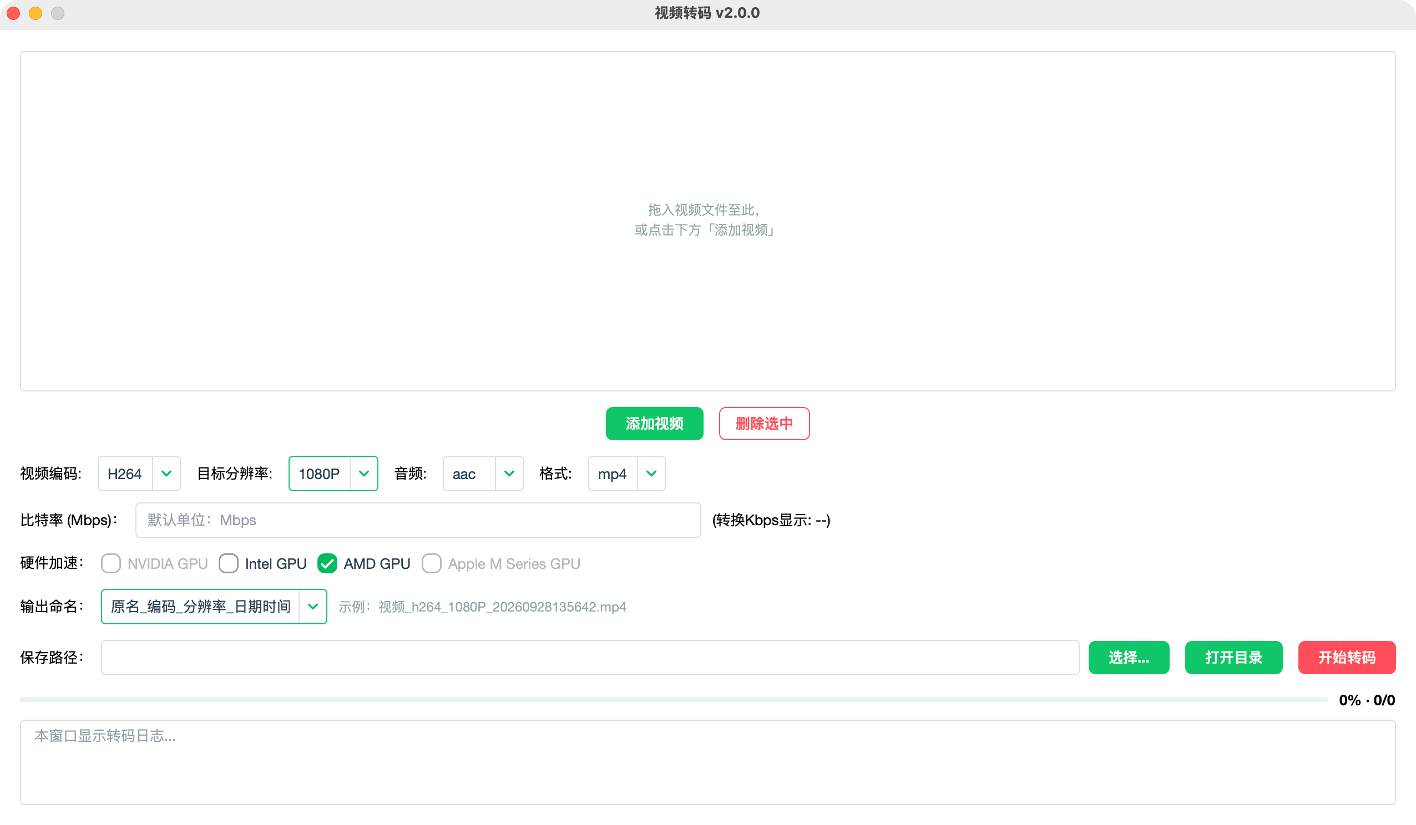The height and width of the screenshot is (825, 1416).
Task: Expand the 格式 mp4 dropdown chevron
Action: (651, 473)
